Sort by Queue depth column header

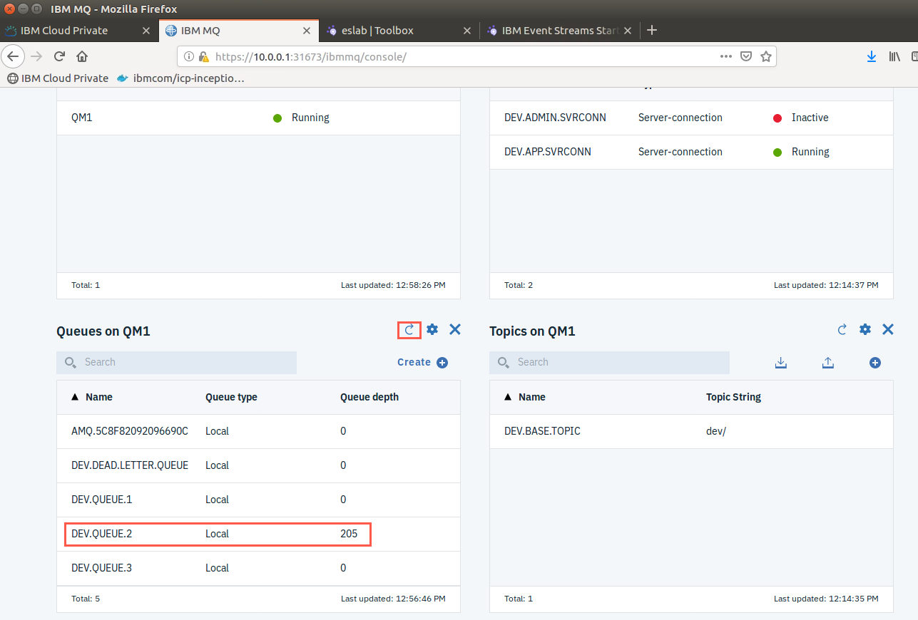(x=369, y=397)
